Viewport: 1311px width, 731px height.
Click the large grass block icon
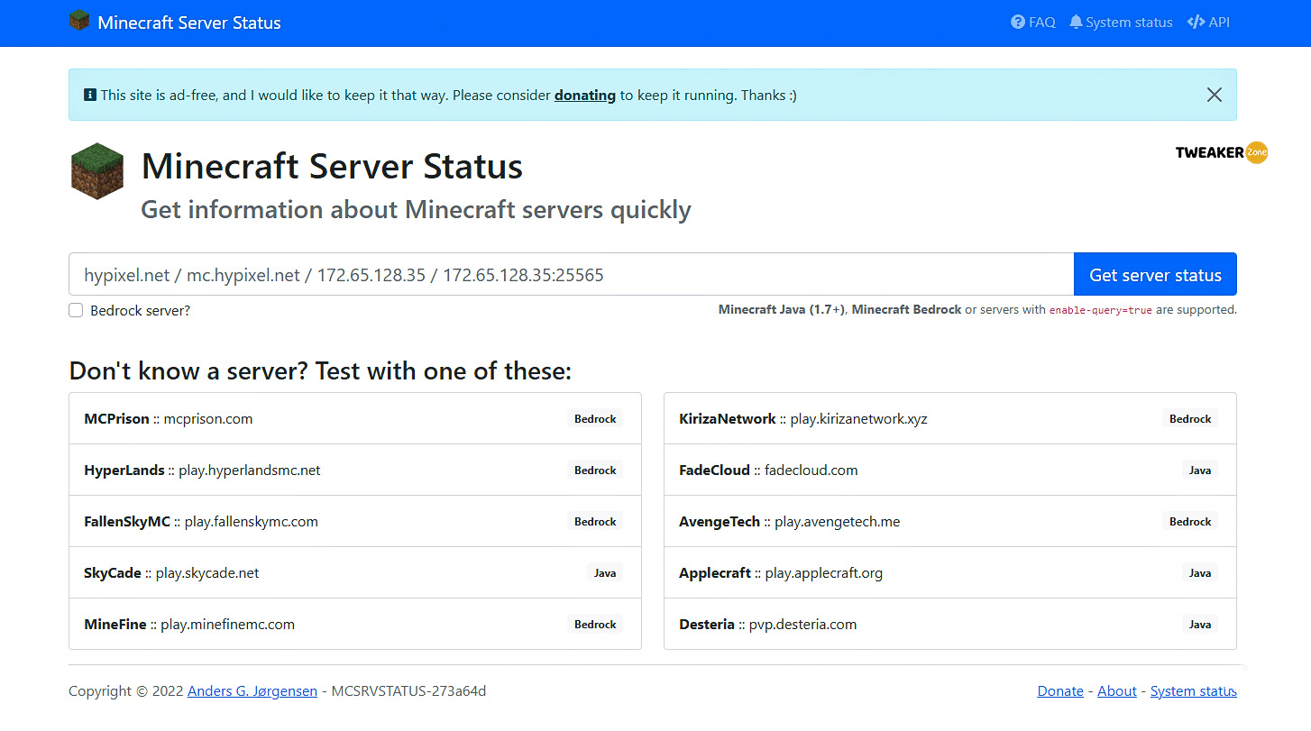click(96, 170)
